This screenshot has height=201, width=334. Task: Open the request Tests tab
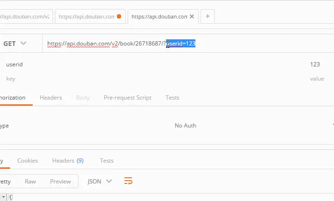click(172, 98)
